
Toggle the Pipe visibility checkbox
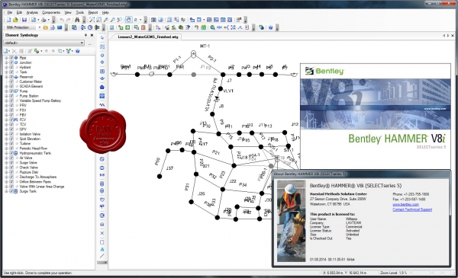pos(11,58)
